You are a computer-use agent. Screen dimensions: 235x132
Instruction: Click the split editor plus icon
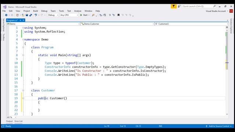coord(227,27)
